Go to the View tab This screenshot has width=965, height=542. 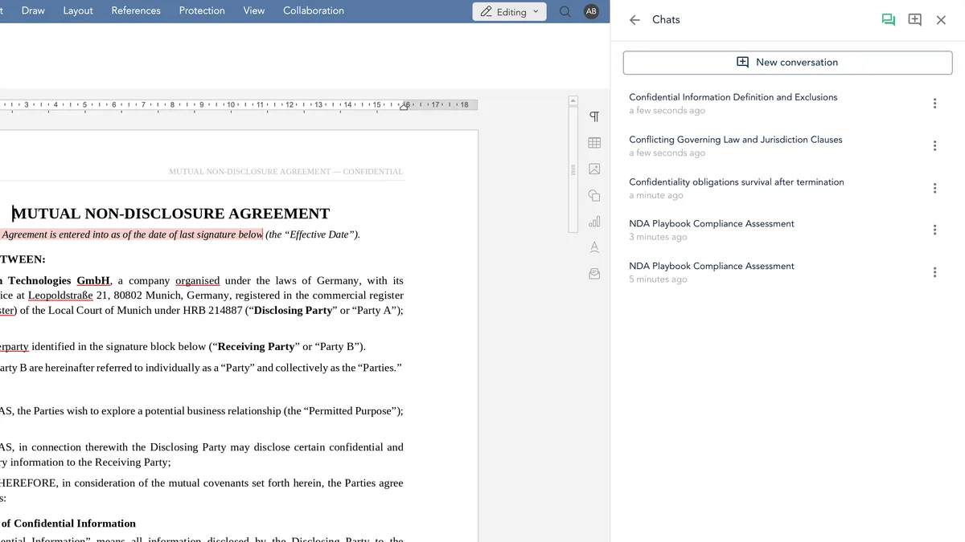254,10
